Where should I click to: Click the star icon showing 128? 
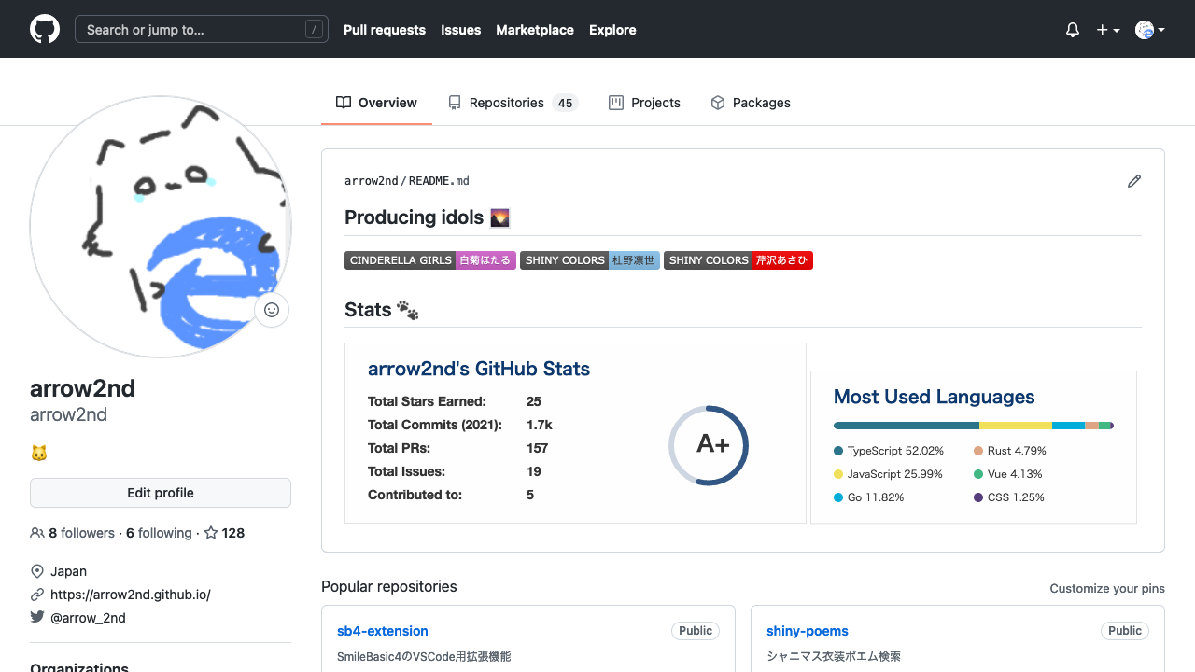click(211, 533)
